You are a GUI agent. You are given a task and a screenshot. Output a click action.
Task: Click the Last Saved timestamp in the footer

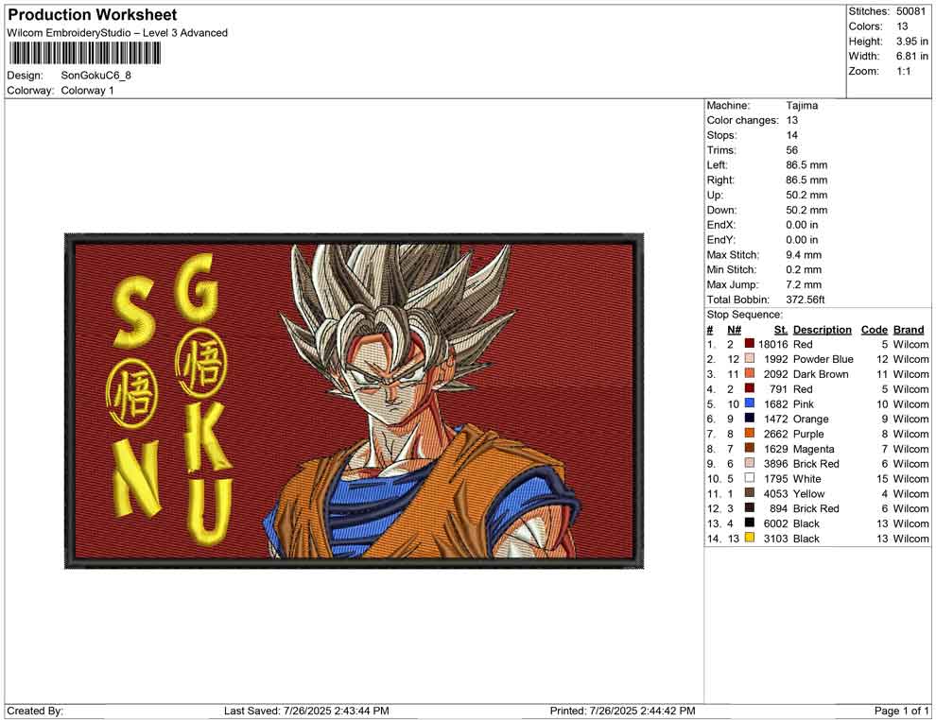click(x=306, y=711)
